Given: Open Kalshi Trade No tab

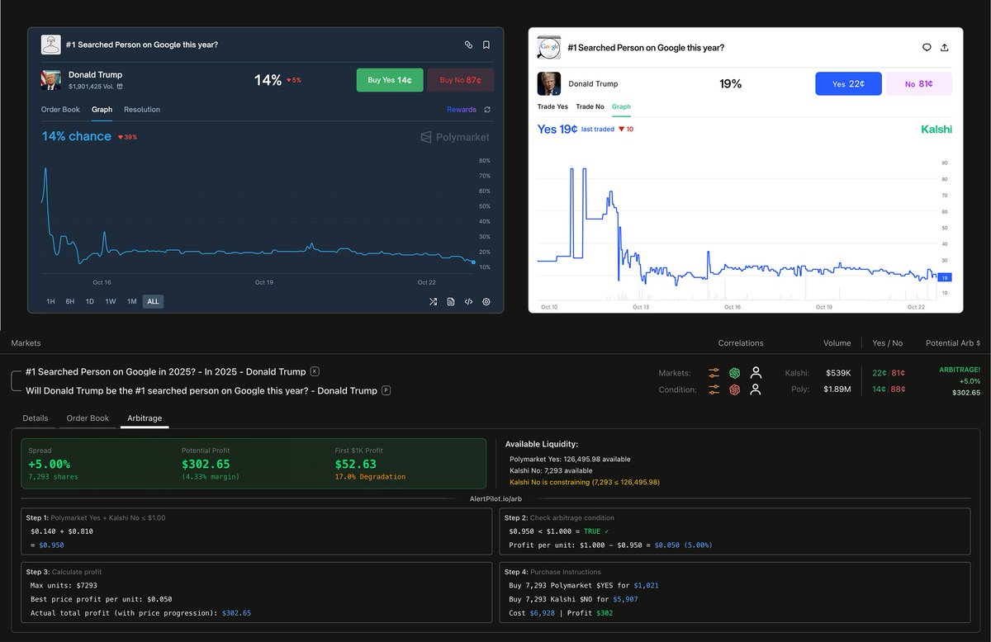Looking at the screenshot, I should tap(590, 107).
